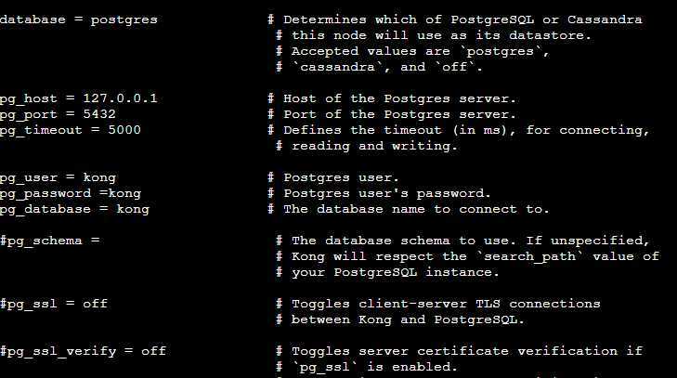
Task: Click the `search_path` text in comment
Action: (x=529, y=256)
